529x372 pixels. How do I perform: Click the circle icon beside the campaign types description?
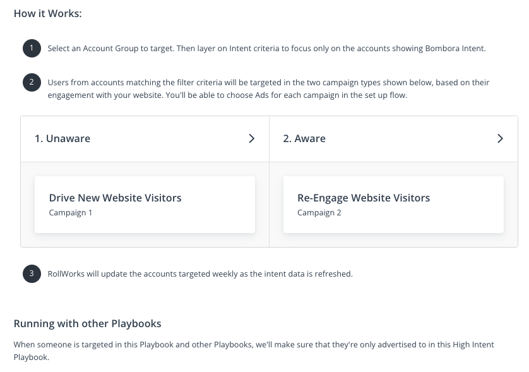tap(32, 82)
